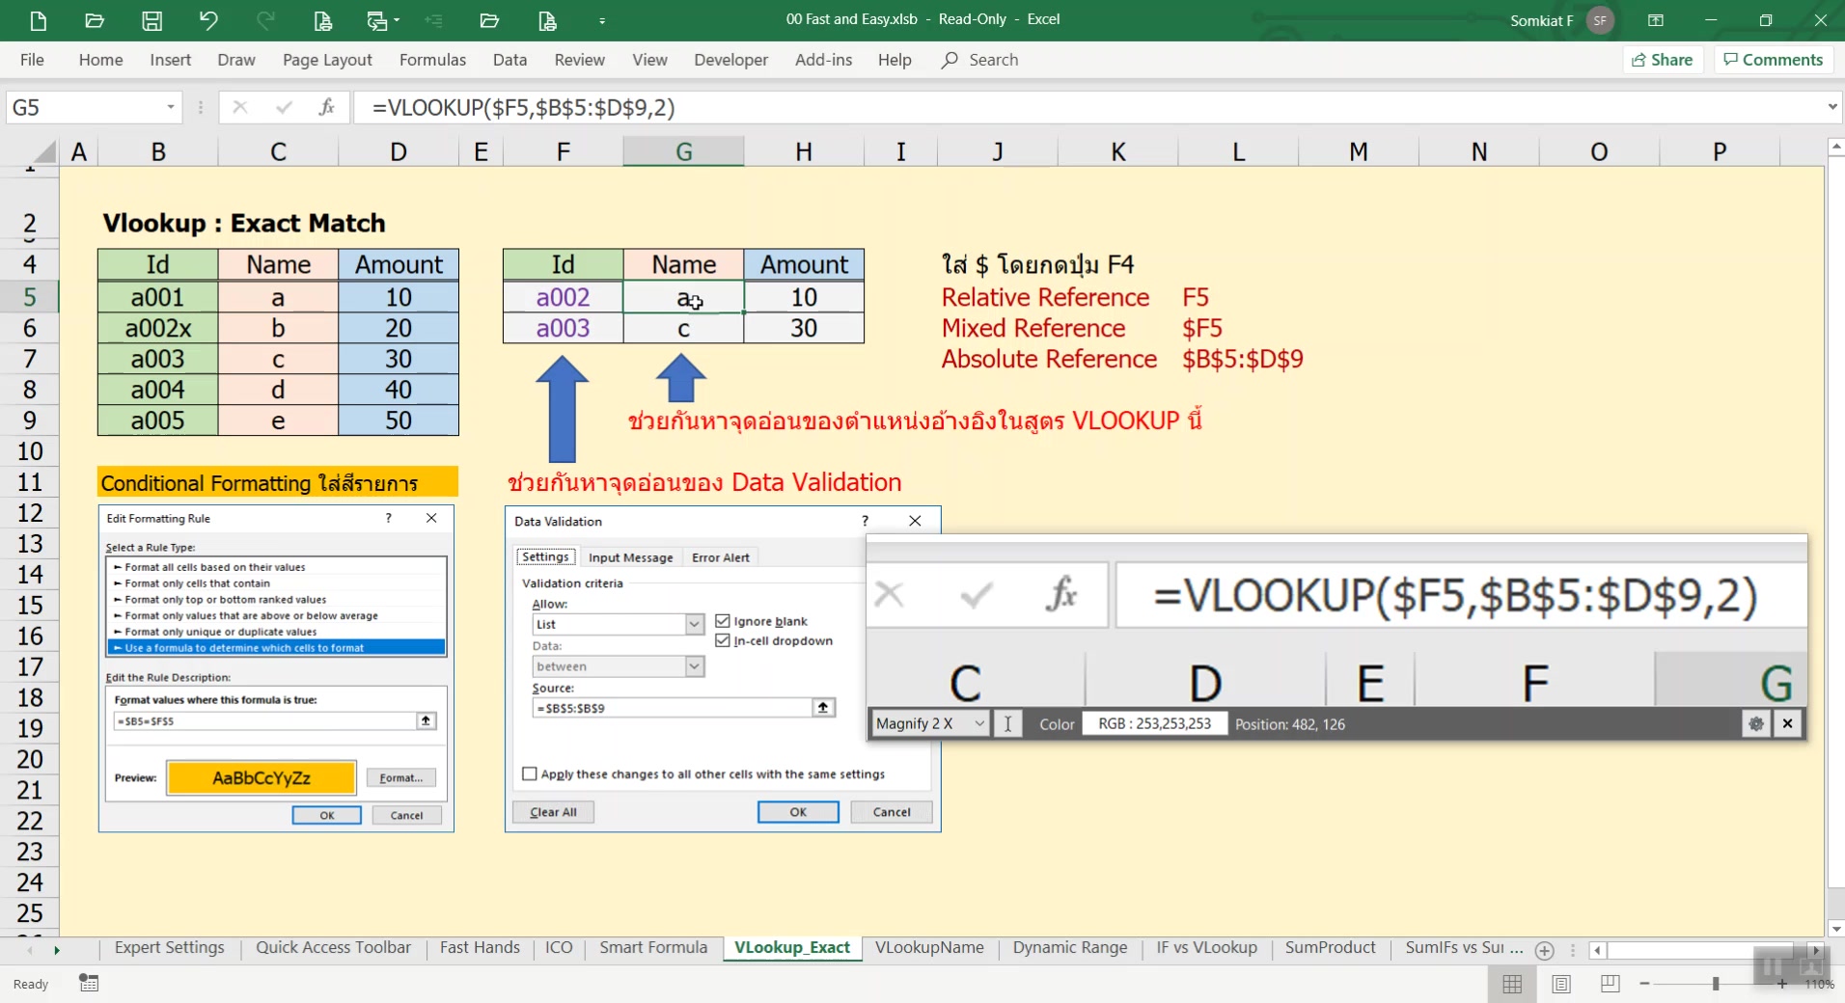
Task: Select the Error Alert tab in Data Validation
Action: [x=720, y=557]
